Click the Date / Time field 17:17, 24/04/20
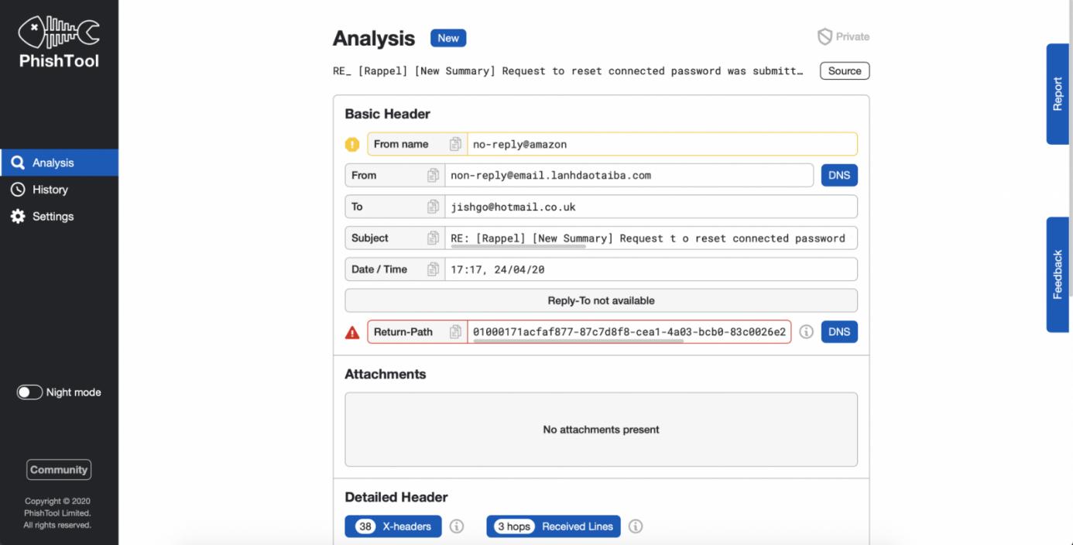This screenshot has height=545, width=1073. coord(651,269)
